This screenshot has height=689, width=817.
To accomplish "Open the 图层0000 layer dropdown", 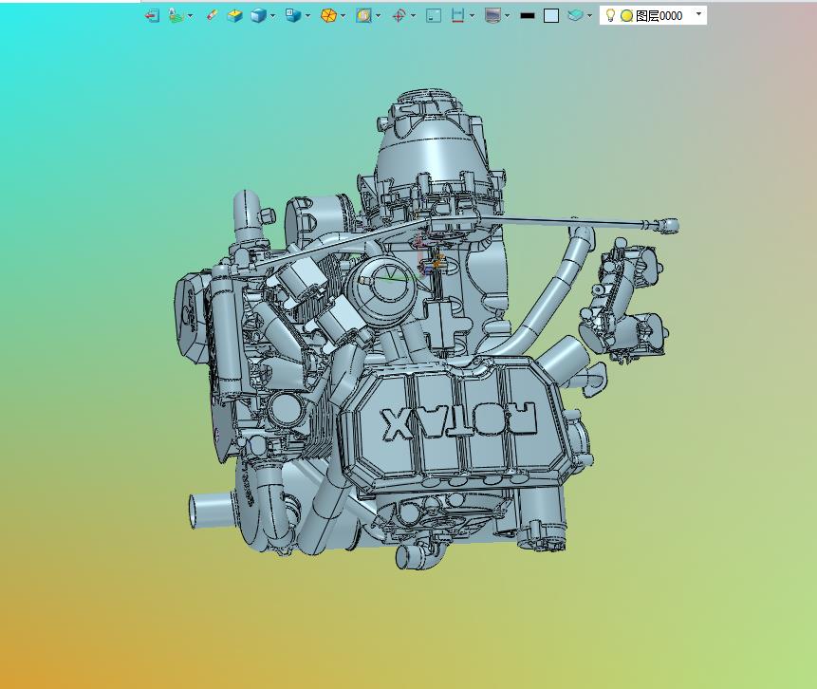I will pyautogui.click(x=698, y=14).
